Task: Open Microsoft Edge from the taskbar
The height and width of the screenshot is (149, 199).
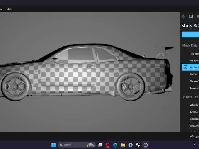Action: [115, 145]
